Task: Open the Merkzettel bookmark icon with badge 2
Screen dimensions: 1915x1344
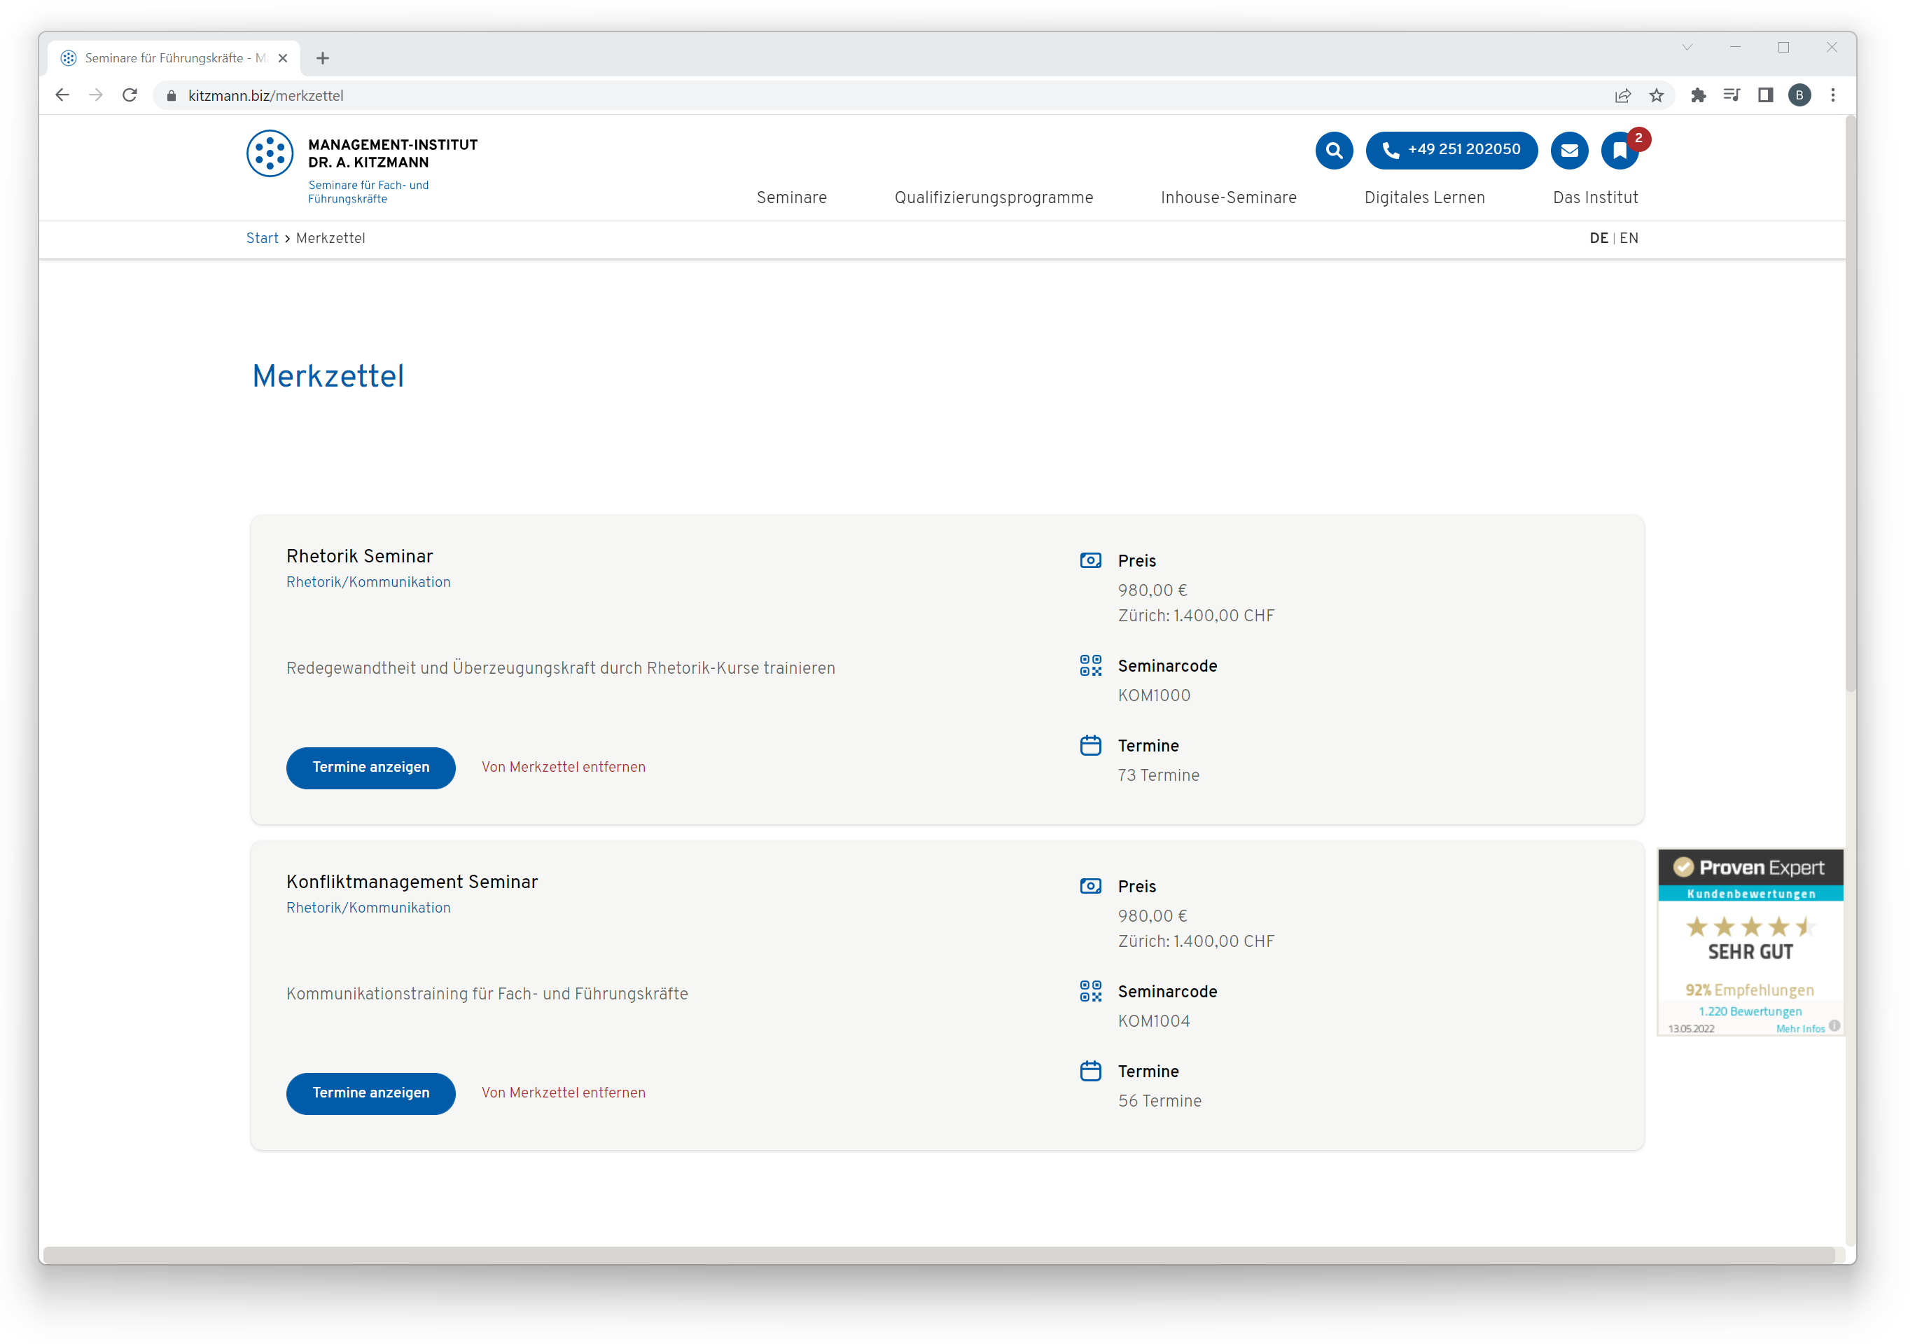Action: point(1620,150)
